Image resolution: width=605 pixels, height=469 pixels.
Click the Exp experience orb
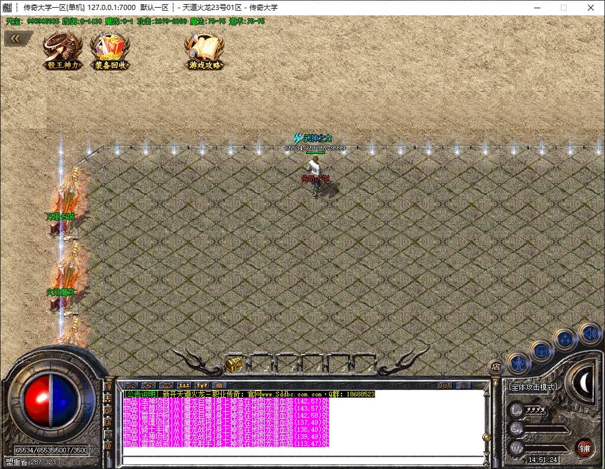pos(516,428)
